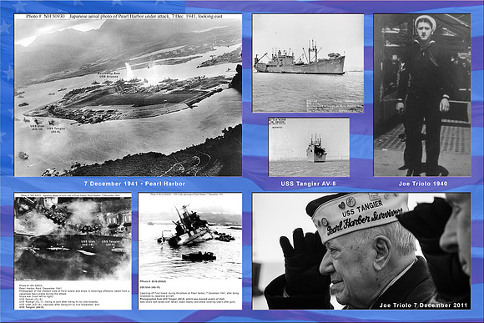Click the '7 December 1941 • Pearl Harbor' caption
The image size is (484, 323).
click(135, 184)
